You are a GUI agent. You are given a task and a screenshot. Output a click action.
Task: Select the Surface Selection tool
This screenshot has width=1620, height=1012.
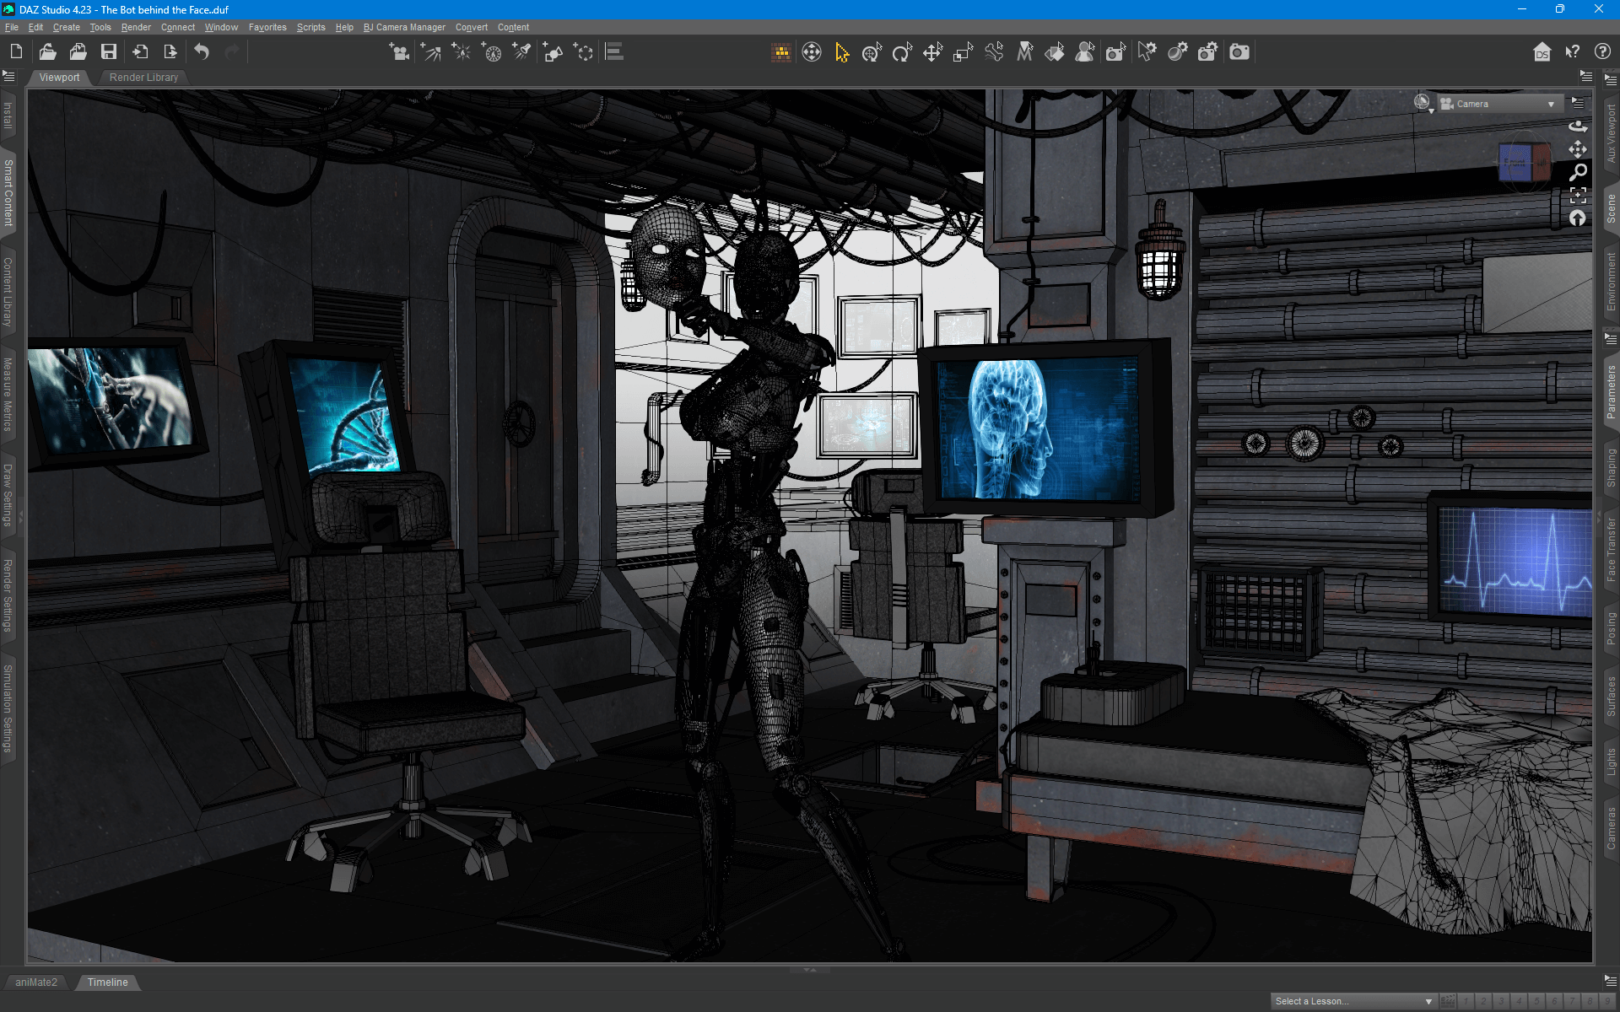(1055, 52)
